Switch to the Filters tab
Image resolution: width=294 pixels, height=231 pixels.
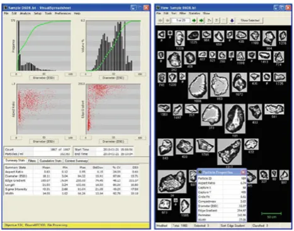click(32, 161)
